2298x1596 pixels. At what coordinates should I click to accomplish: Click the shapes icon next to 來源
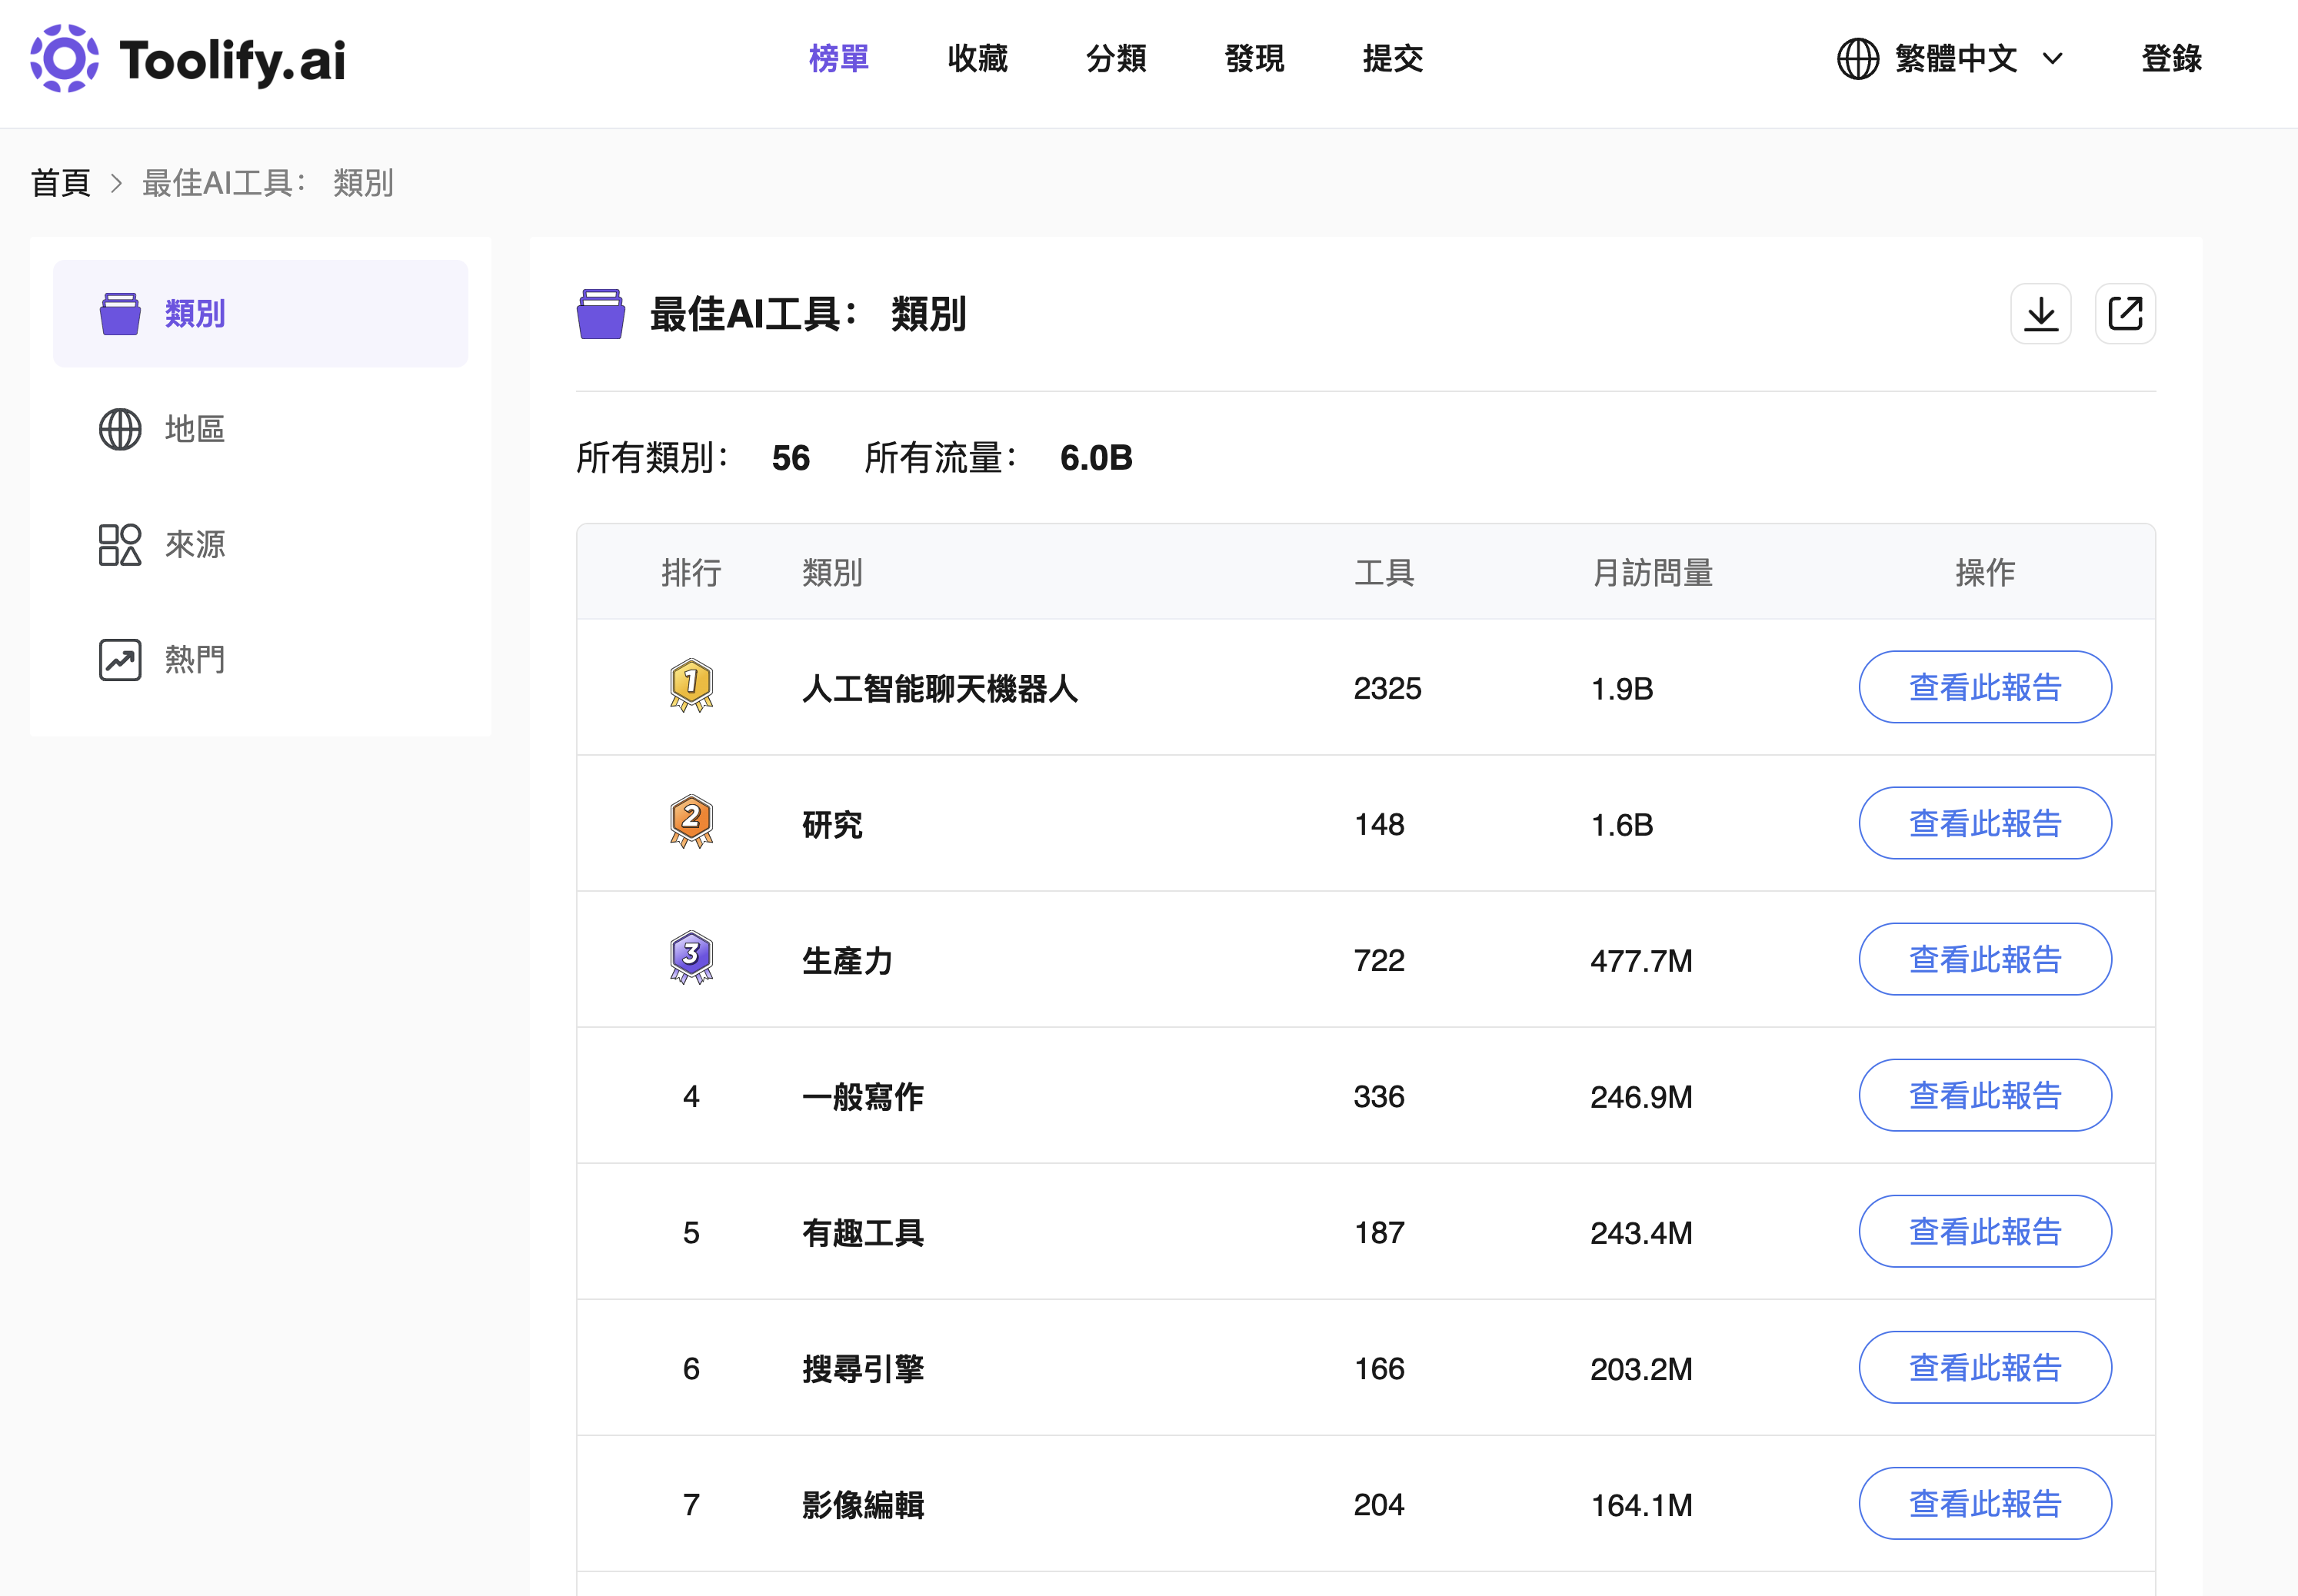[120, 545]
